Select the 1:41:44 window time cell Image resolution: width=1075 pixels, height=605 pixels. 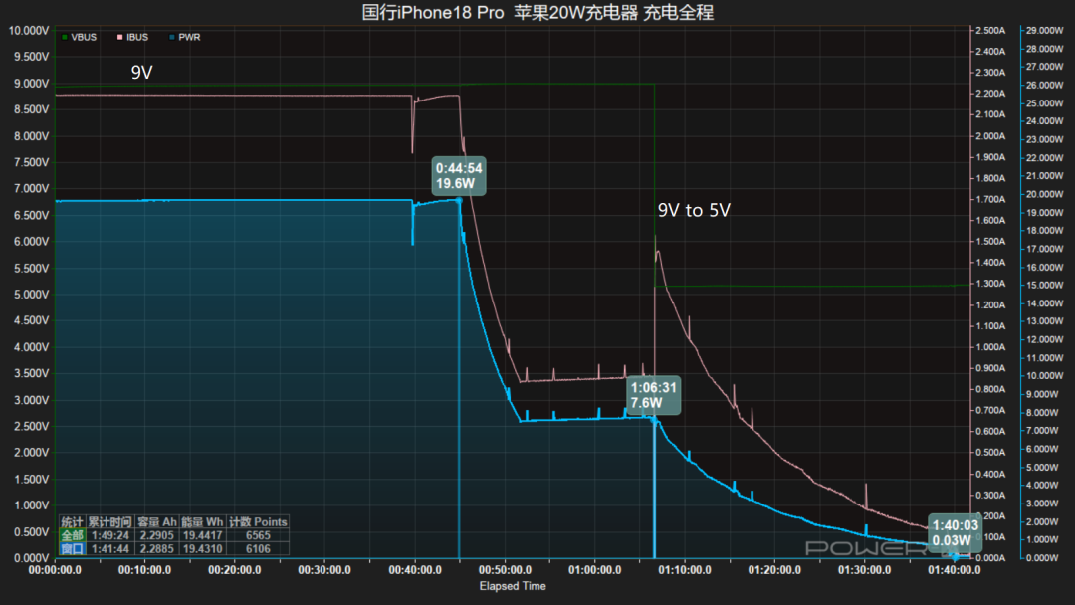click(x=110, y=549)
